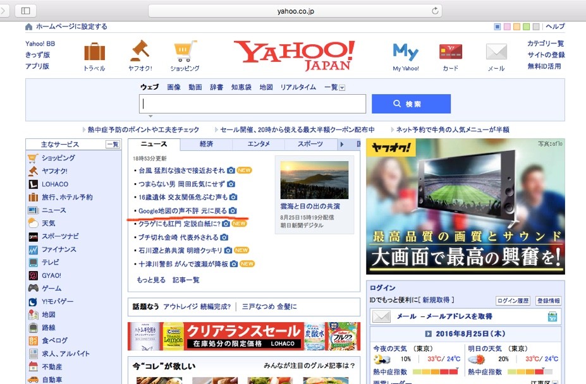586x384 pixels.
Task: Open Y!モバゲー in the services sidebar
Action: [58, 301]
